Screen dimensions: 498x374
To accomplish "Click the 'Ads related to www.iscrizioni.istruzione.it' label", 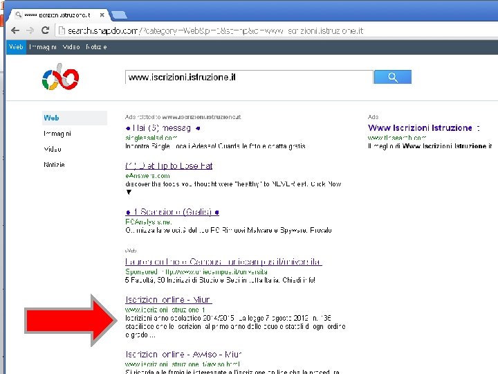I will (x=183, y=117).
